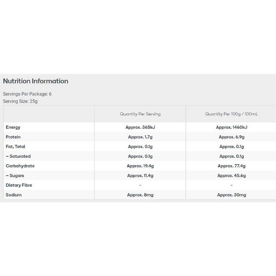This screenshot has width=276, height=276.
Task: Click the Servings Per Package text
Action: tap(27, 94)
